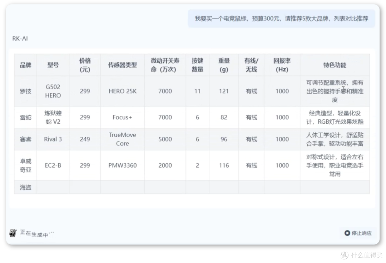
Task: Click the 249 price cell
Action: pyautogui.click(x=85, y=139)
